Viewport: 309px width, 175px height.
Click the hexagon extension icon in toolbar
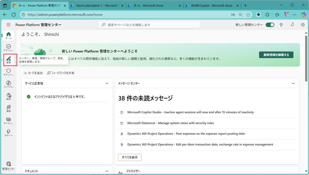259,15
